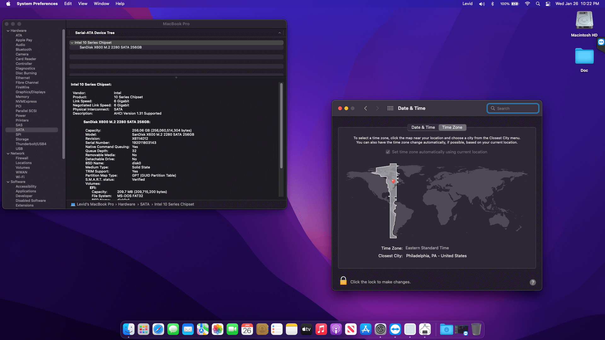Image resolution: width=605 pixels, height=340 pixels.
Task: Click the lock to make changes
Action: [x=343, y=281]
